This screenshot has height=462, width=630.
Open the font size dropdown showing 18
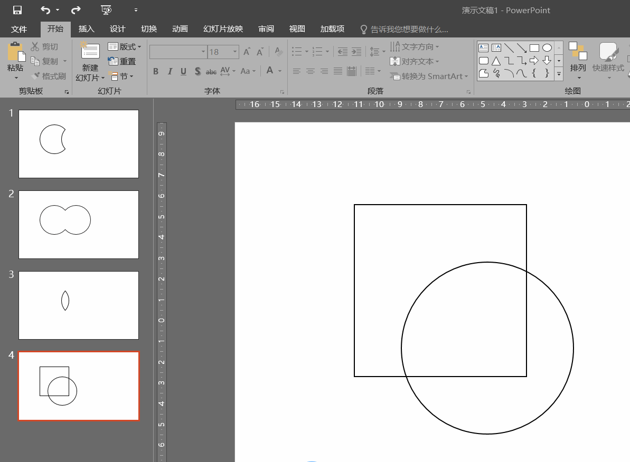(235, 52)
